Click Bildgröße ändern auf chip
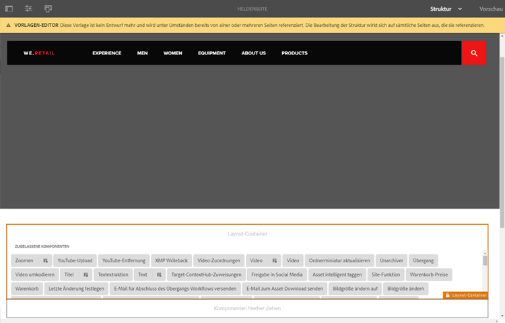505x323 pixels. (x=356, y=289)
